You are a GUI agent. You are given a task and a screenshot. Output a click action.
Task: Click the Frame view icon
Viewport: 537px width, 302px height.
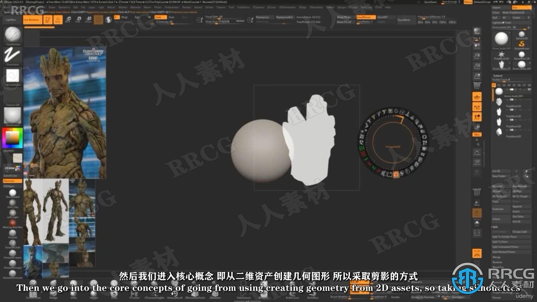477,152
